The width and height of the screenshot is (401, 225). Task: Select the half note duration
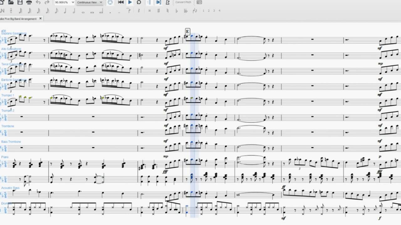(x=74, y=11)
